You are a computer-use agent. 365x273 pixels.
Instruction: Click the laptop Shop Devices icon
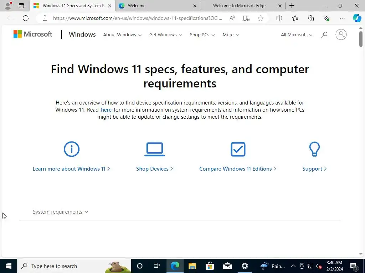coord(155,149)
